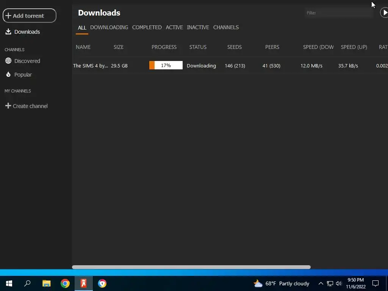Viewport: 388px width, 291px height.
Task: Switch to the DOWNLOADING tab
Action: 109,27
